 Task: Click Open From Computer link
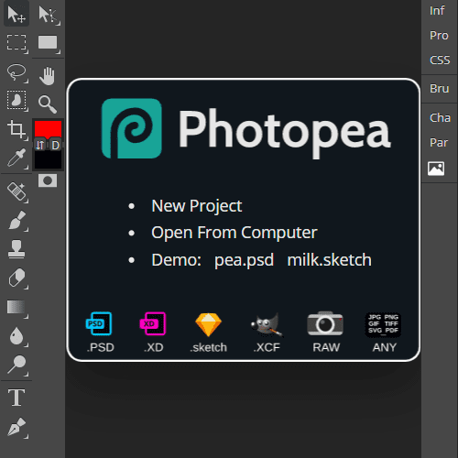point(234,233)
